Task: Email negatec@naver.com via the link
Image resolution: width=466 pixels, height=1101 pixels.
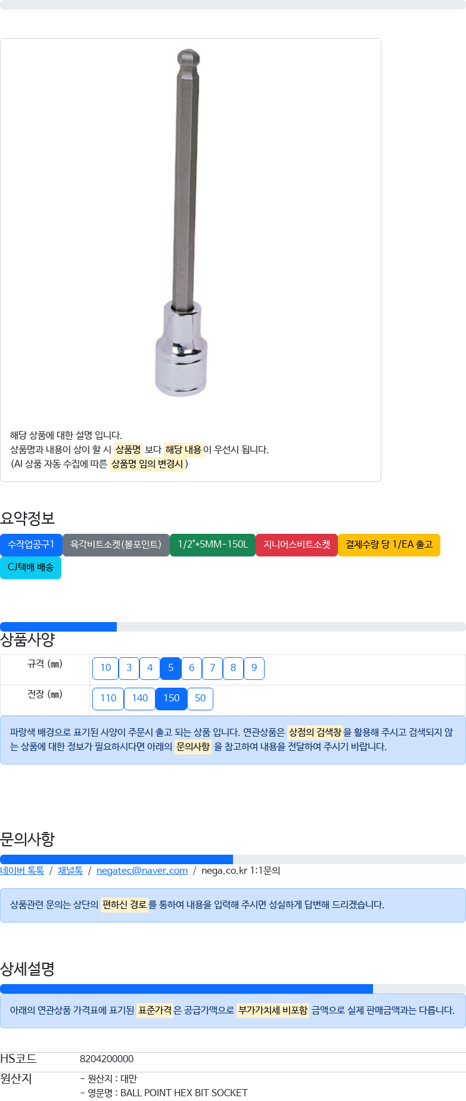Action: (x=142, y=871)
